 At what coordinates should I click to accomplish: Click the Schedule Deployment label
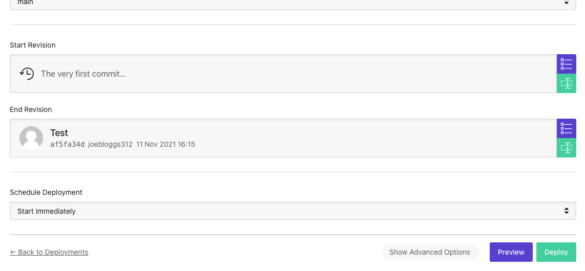46,192
